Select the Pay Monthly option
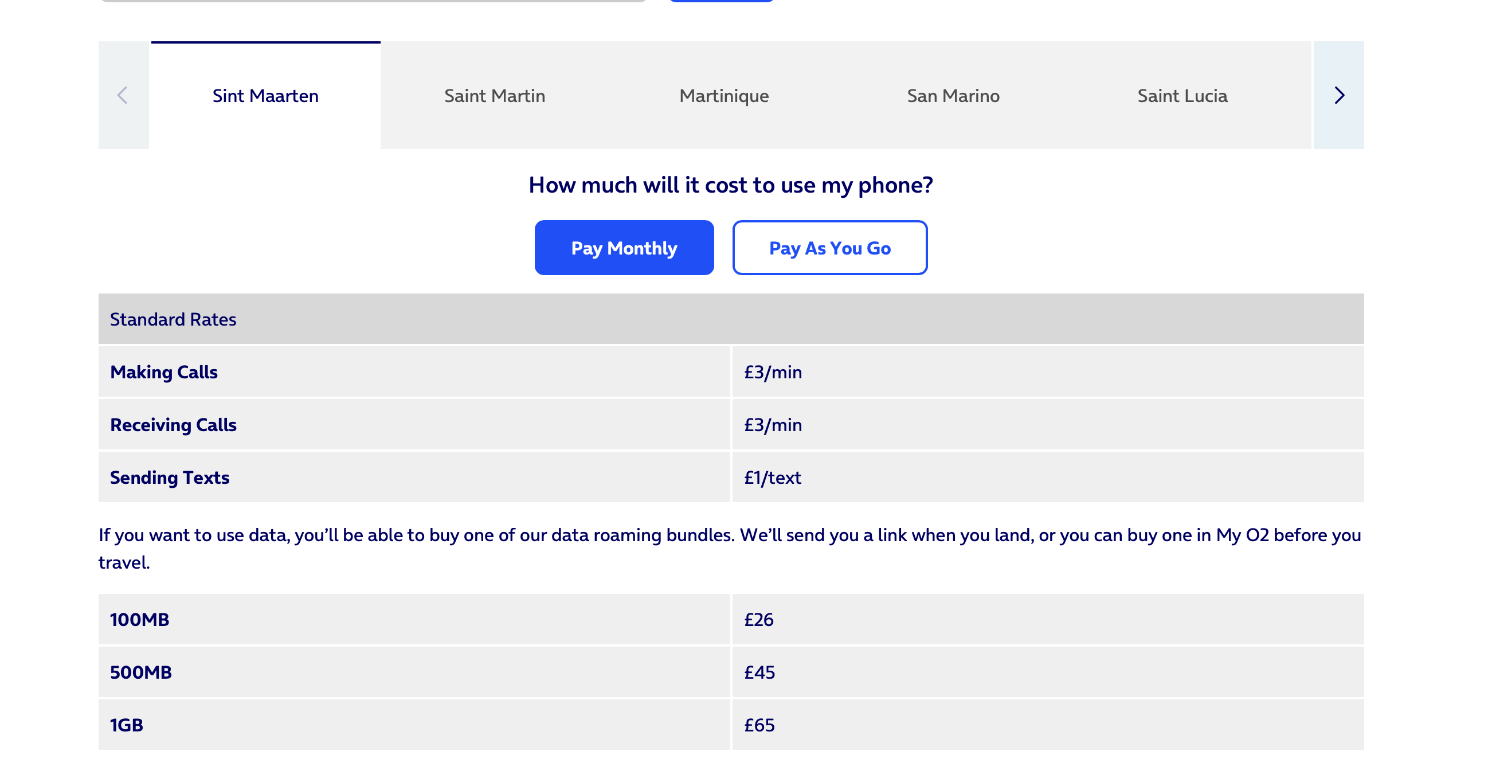 (624, 247)
